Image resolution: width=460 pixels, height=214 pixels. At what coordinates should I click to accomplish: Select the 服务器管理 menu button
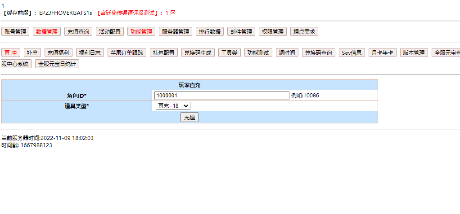point(175,32)
